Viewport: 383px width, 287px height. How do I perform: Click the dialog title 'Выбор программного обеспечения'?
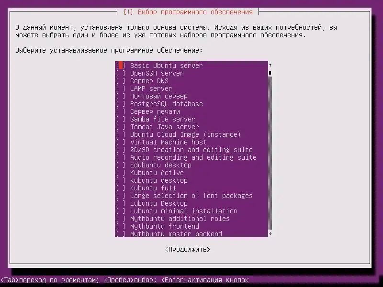[195, 12]
